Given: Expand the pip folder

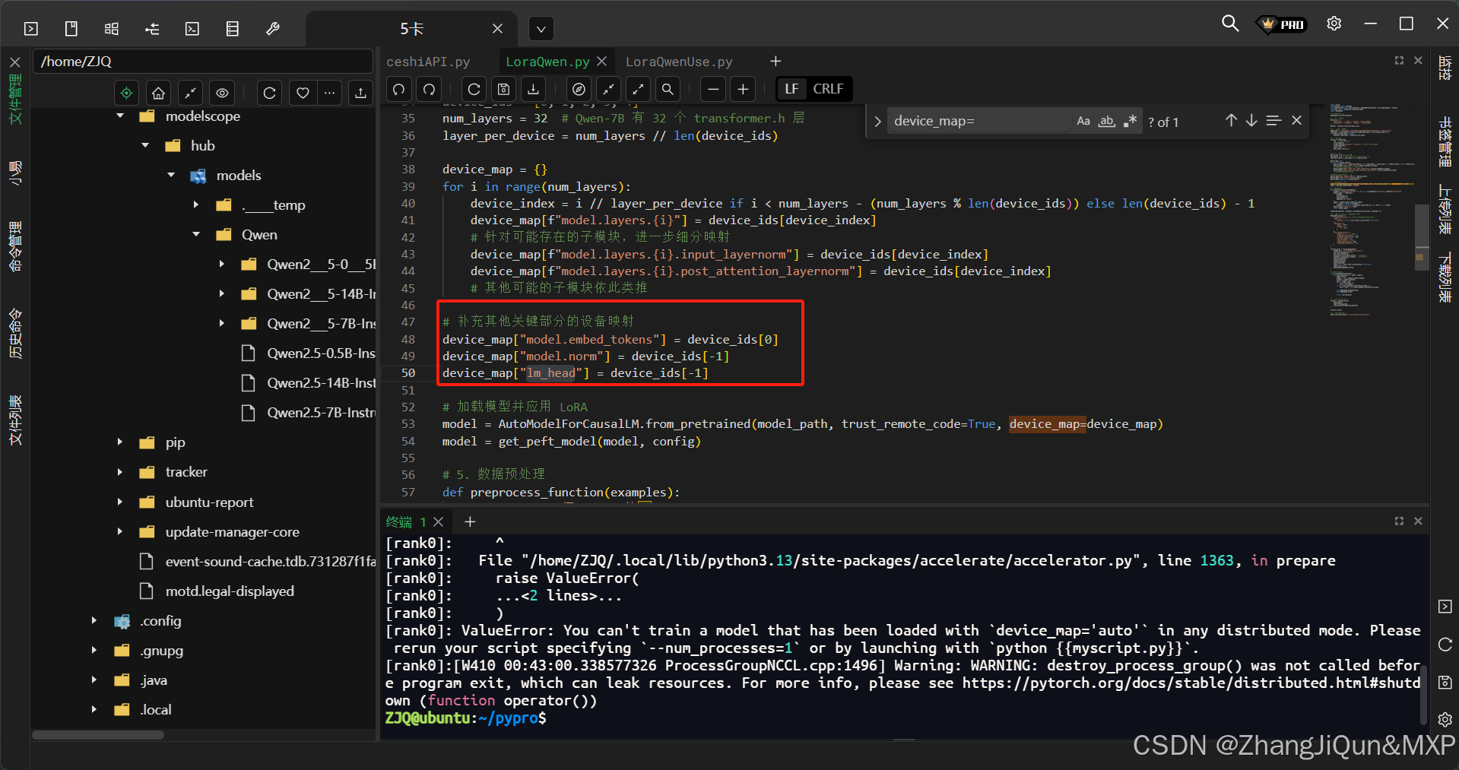Looking at the screenshot, I should click(119, 442).
